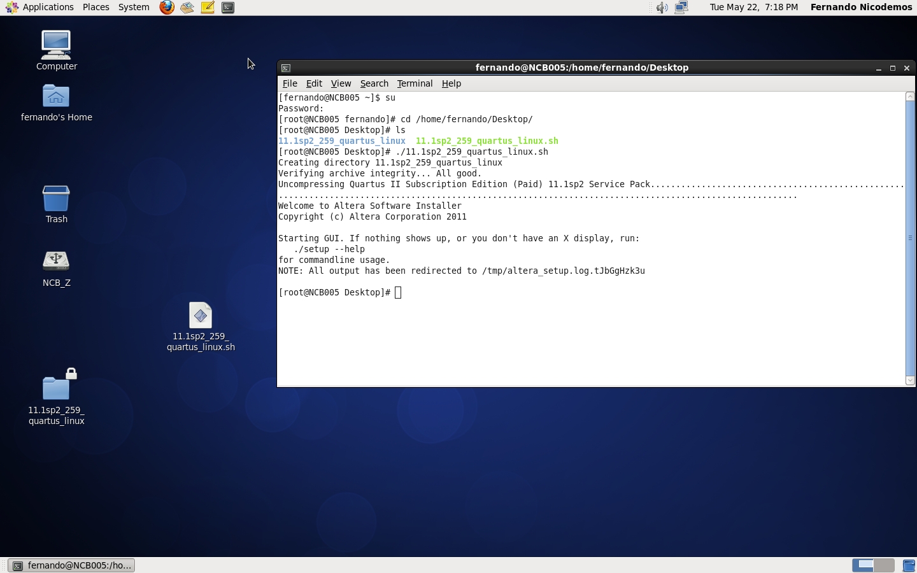Select the locked 11.1sp2_259_quartus_linux folder

pyautogui.click(x=56, y=387)
